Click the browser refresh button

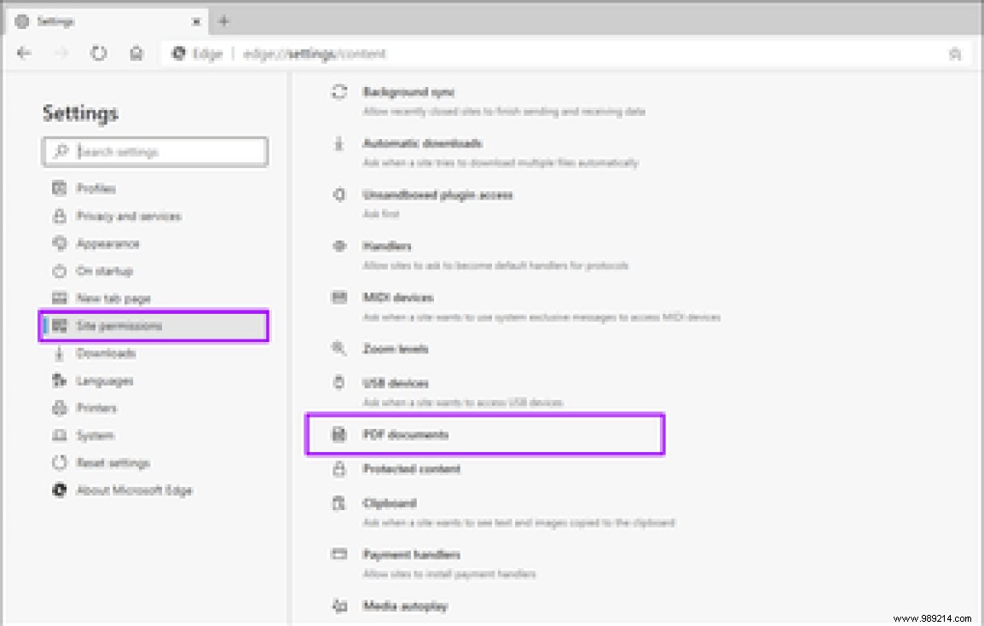pyautogui.click(x=99, y=52)
